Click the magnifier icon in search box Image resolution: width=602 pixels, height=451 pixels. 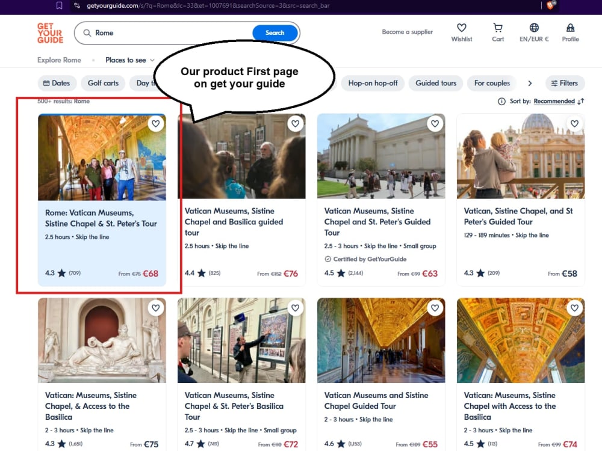87,33
